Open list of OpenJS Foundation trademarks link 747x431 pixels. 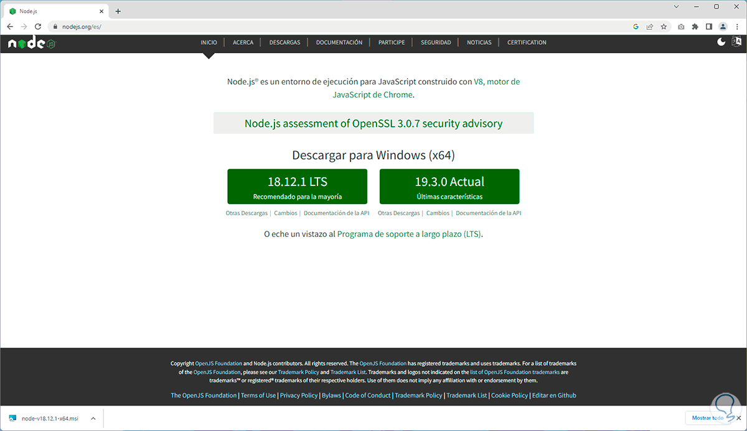(515, 372)
